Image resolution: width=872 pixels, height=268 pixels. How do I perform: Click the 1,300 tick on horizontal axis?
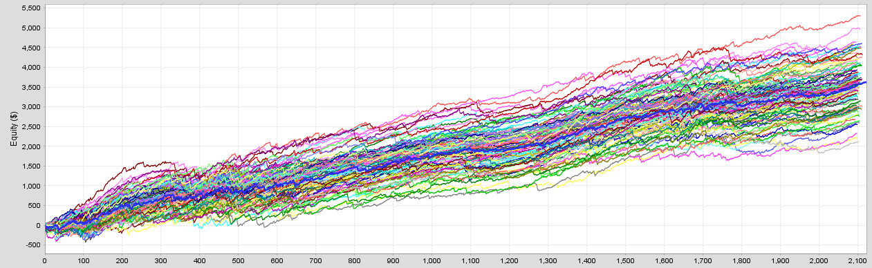click(x=548, y=262)
